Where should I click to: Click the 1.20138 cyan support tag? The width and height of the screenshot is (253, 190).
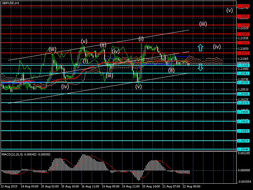243,103
